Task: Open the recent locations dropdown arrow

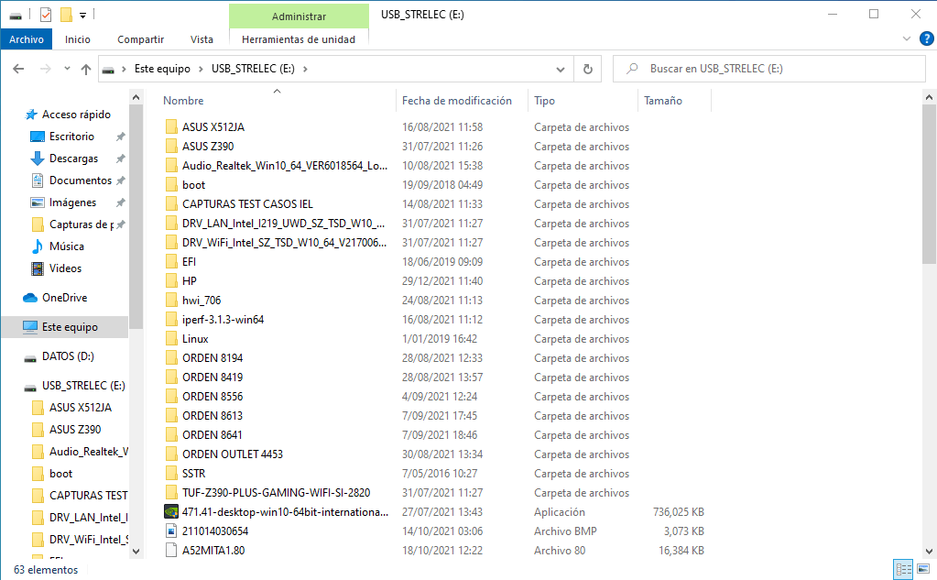Action: (67, 69)
